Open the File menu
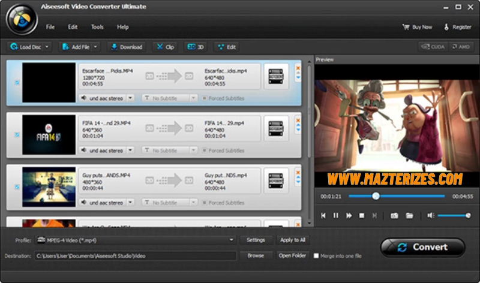The height and width of the screenshot is (283, 480). pyautogui.click(x=50, y=27)
